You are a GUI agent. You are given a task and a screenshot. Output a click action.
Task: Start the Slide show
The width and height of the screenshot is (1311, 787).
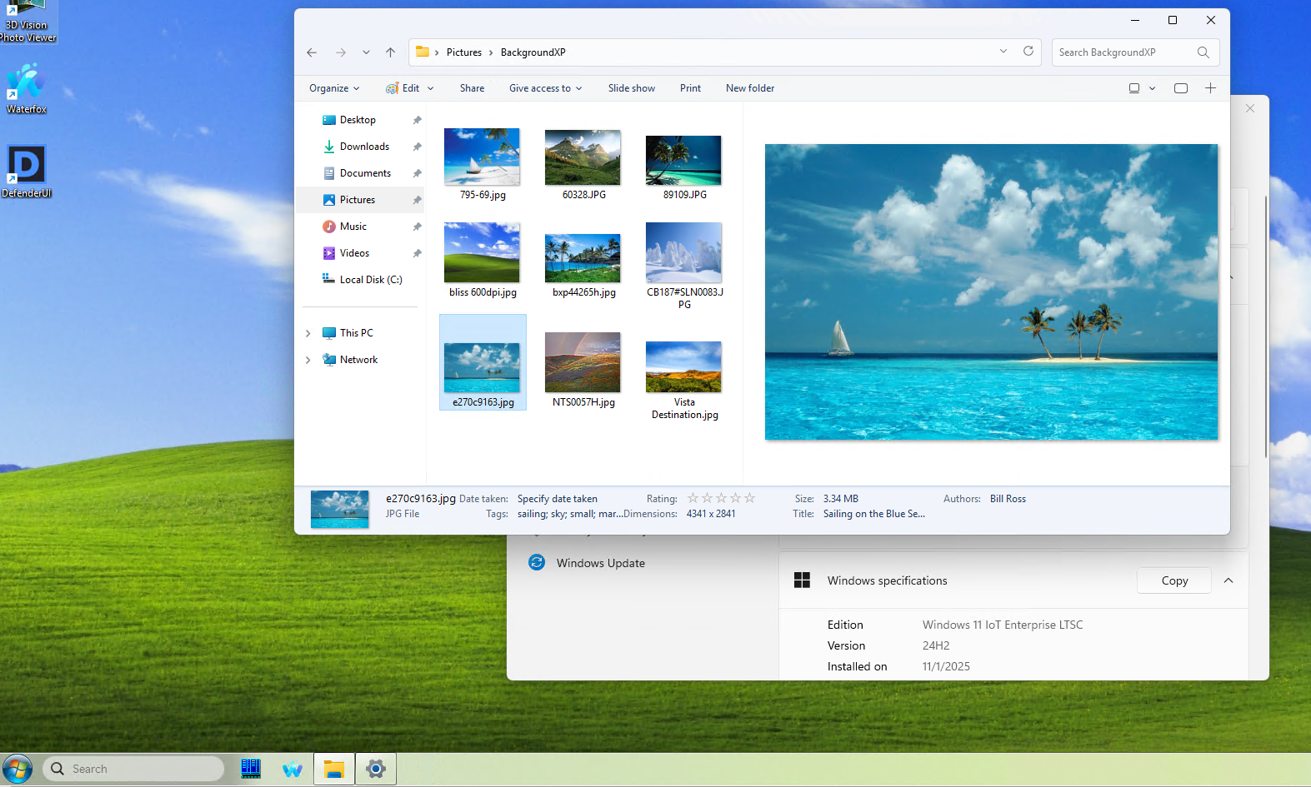tap(632, 88)
